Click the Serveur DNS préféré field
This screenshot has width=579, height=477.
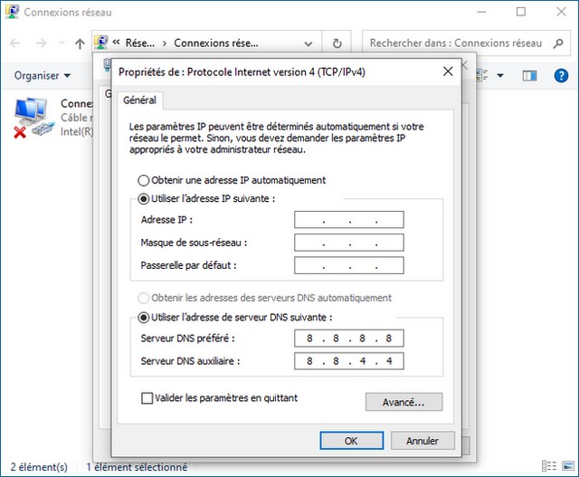(x=349, y=339)
